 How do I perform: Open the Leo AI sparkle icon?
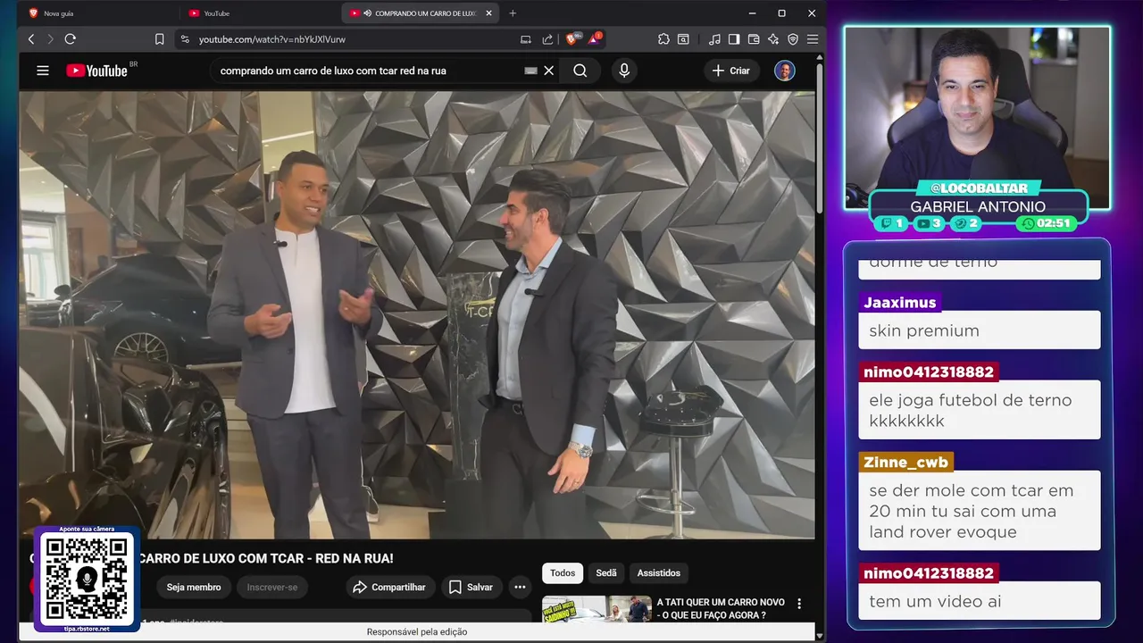pos(773,39)
